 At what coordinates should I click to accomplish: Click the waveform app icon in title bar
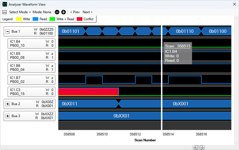point(5,4)
